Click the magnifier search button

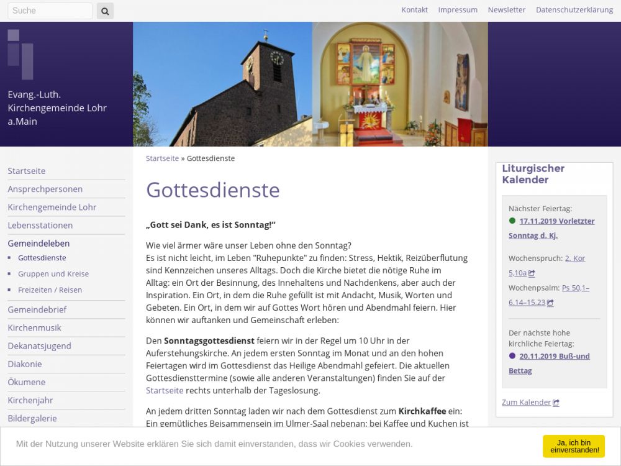click(105, 11)
